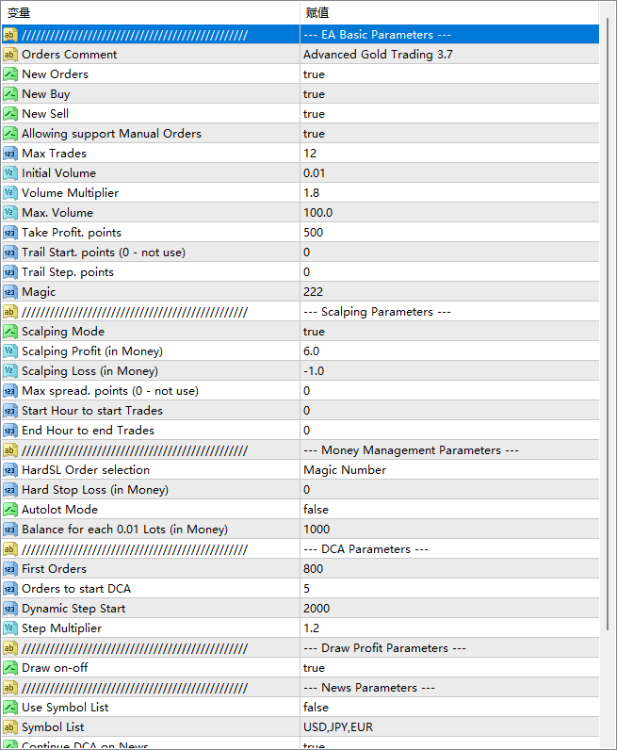The width and height of the screenshot is (617, 750).
Task: Click the vertical scrollbar thumb
Action: (x=608, y=324)
